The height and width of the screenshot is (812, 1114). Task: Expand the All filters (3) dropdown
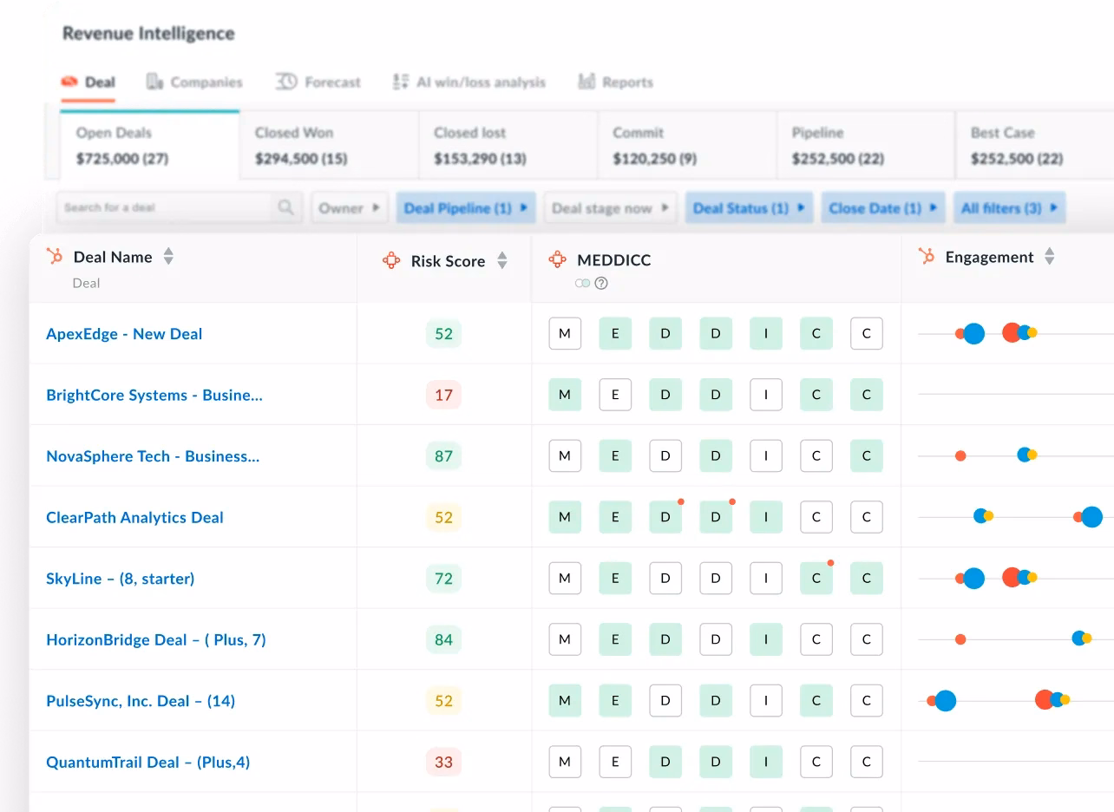1009,208
